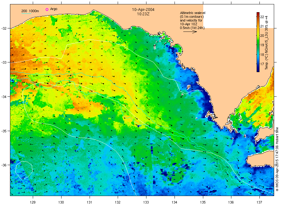Image resolution: width=281 pixels, height=206 pixels.
Task: Click the small closed sea-level contour near -36
Action: pos(24,170)
